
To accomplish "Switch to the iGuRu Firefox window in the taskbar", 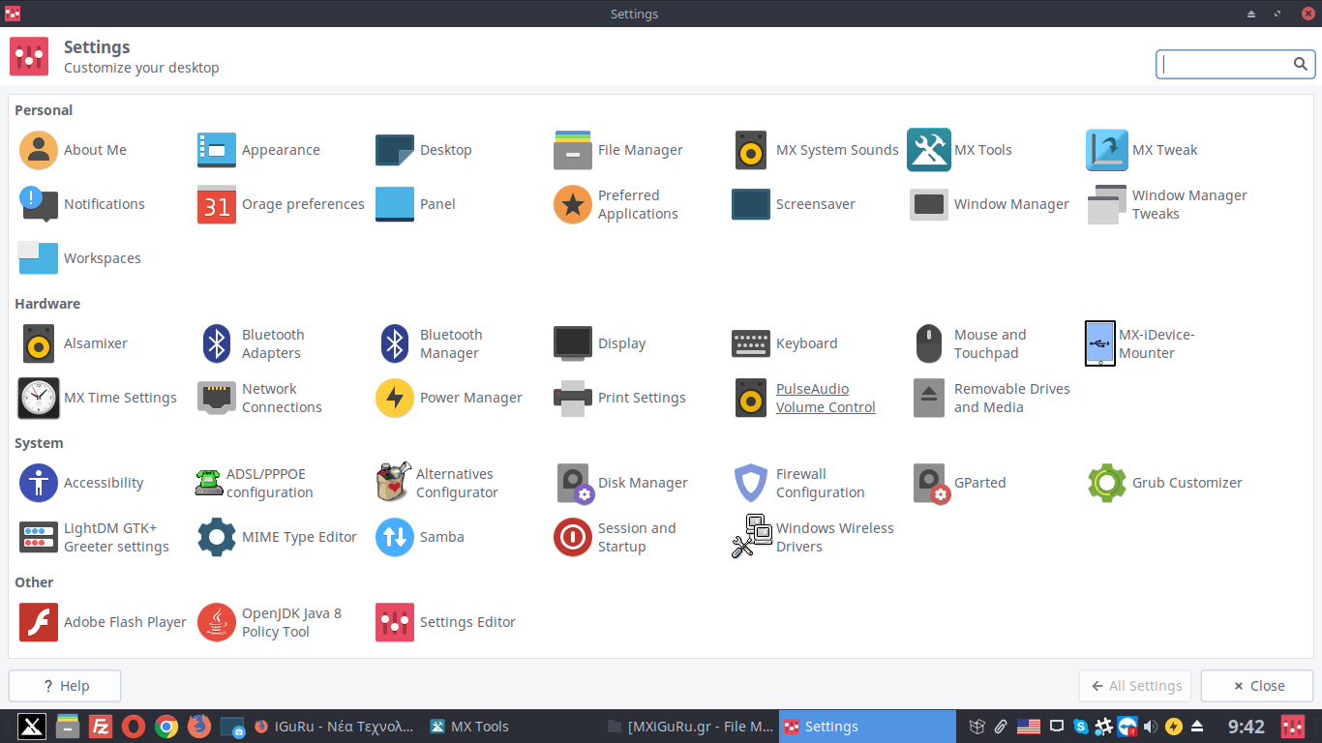I will pos(334,727).
